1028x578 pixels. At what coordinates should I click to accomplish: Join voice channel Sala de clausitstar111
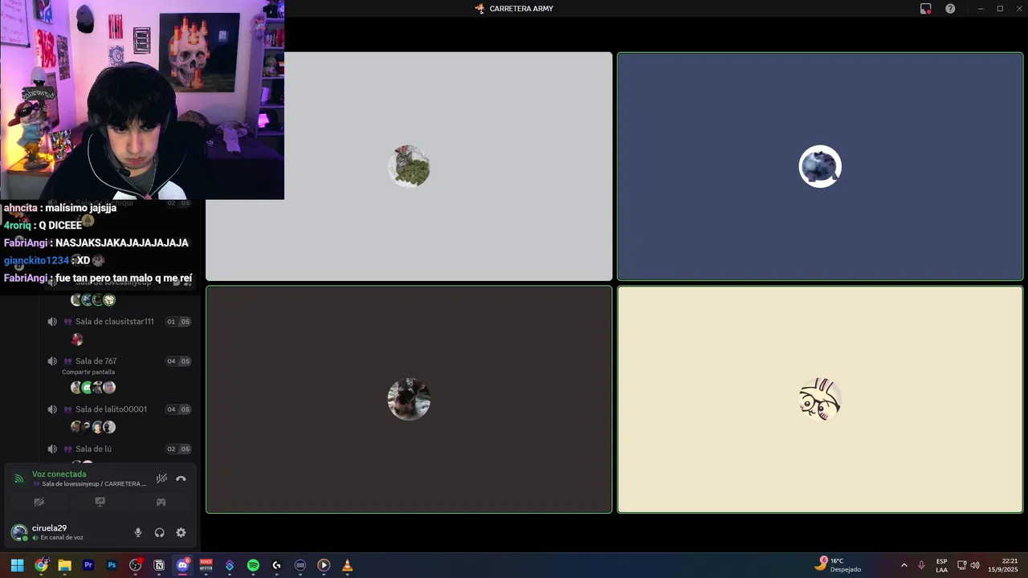point(114,321)
